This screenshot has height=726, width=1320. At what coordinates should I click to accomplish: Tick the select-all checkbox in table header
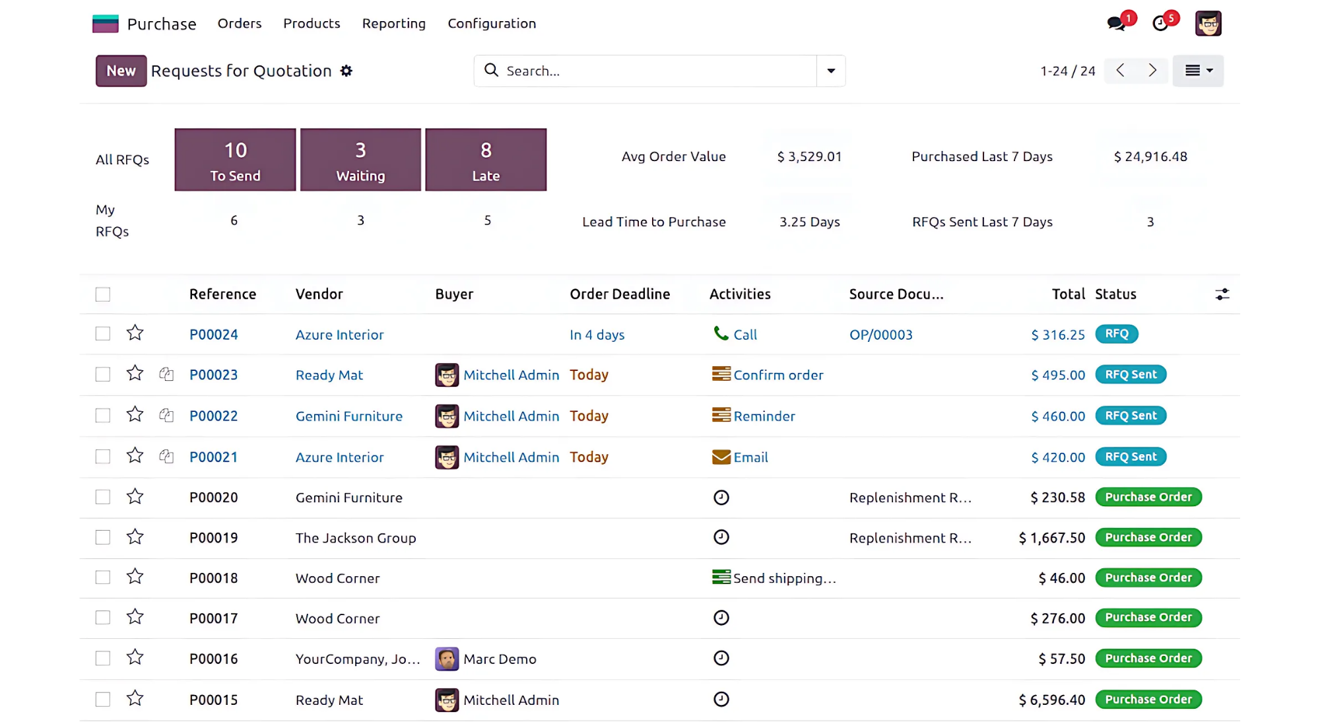103,294
